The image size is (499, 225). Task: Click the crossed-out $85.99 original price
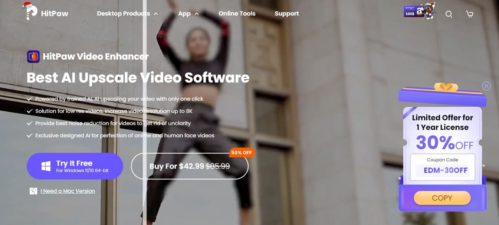[218, 166]
